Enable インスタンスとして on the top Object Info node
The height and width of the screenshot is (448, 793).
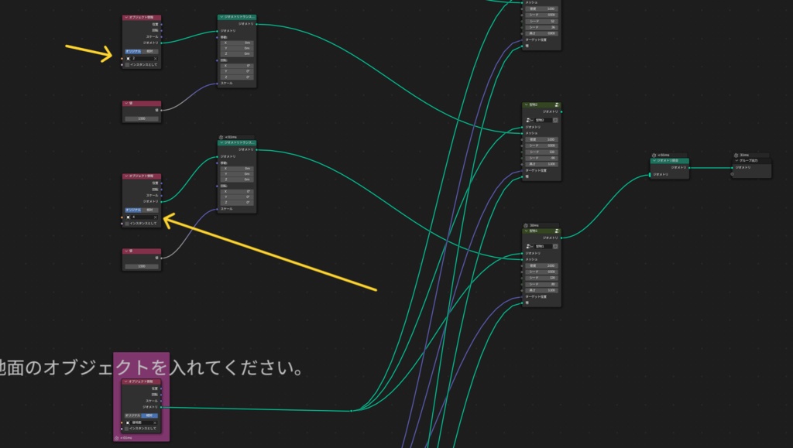127,64
